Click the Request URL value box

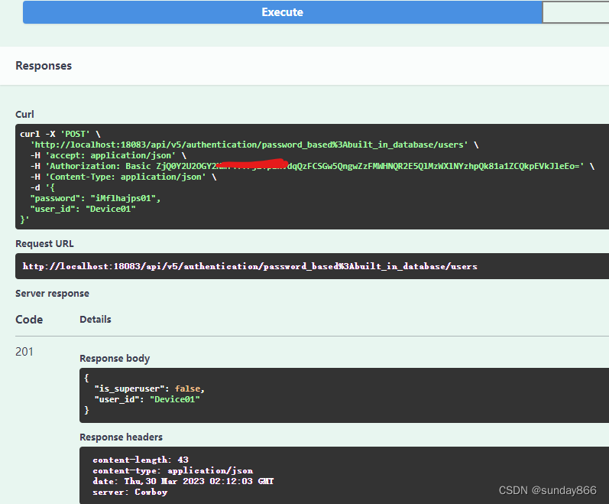point(312,266)
